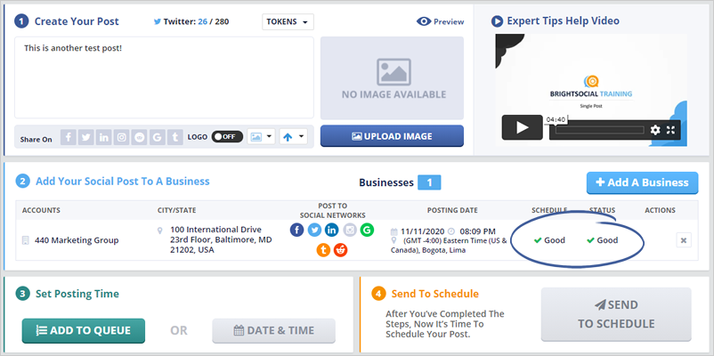Open the TOKENS dropdown
The width and height of the screenshot is (714, 356).
coord(288,21)
